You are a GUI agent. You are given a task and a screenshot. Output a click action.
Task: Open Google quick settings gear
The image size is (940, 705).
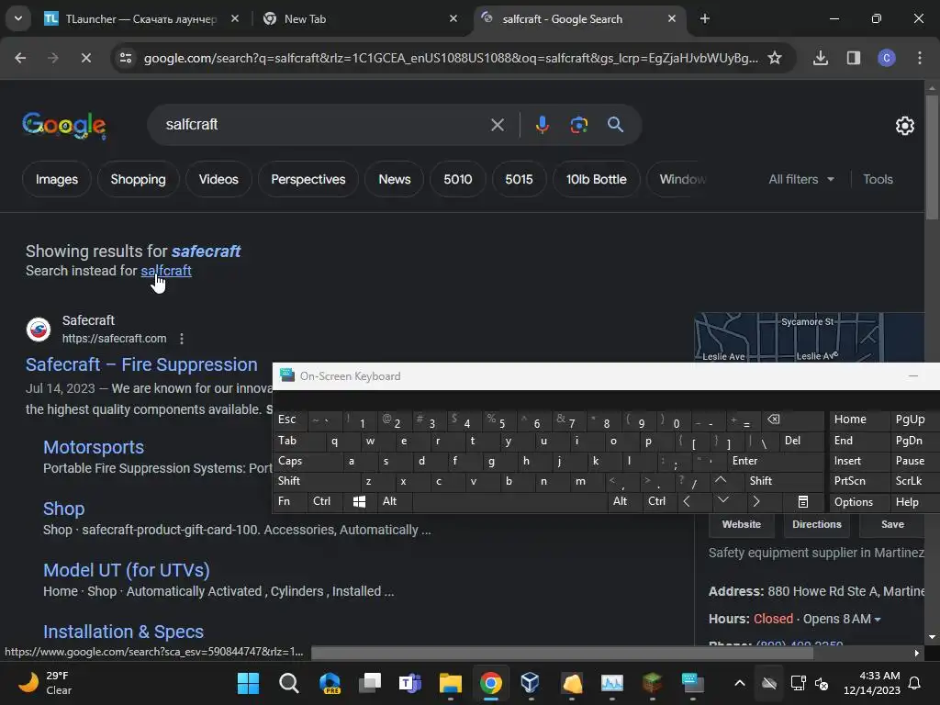point(904,125)
